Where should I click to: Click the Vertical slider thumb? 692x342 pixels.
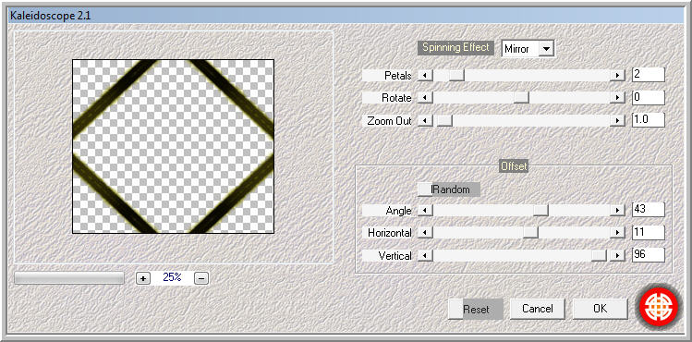pos(599,255)
